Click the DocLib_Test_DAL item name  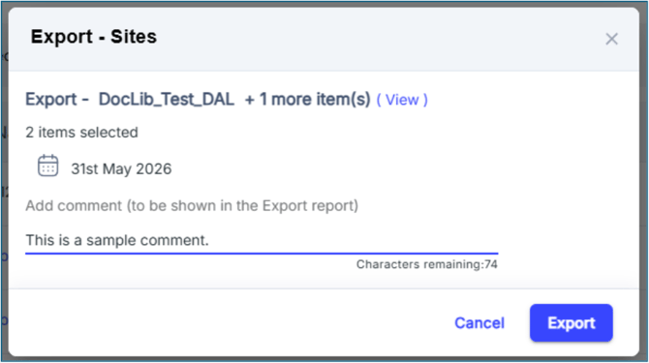click(x=167, y=100)
